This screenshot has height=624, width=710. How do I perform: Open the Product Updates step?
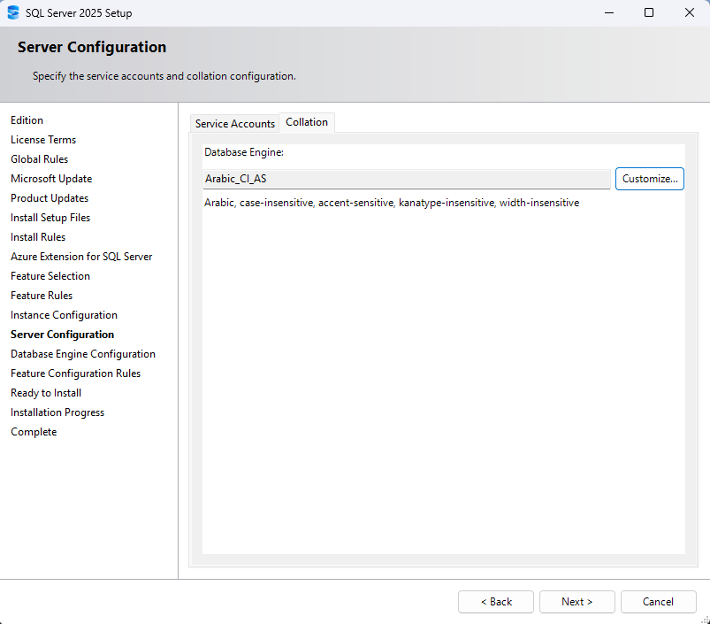[x=49, y=197]
